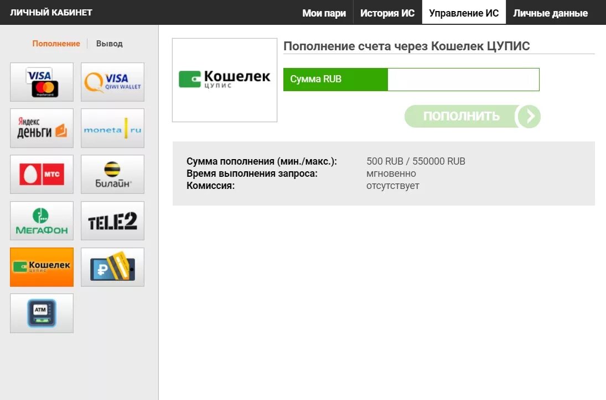
Task: Click the 'мгновенно' processing time value
Action: (x=391, y=173)
